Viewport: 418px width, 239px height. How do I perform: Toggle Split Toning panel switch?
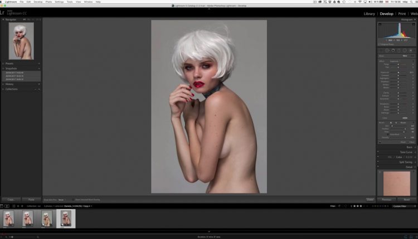point(378,162)
